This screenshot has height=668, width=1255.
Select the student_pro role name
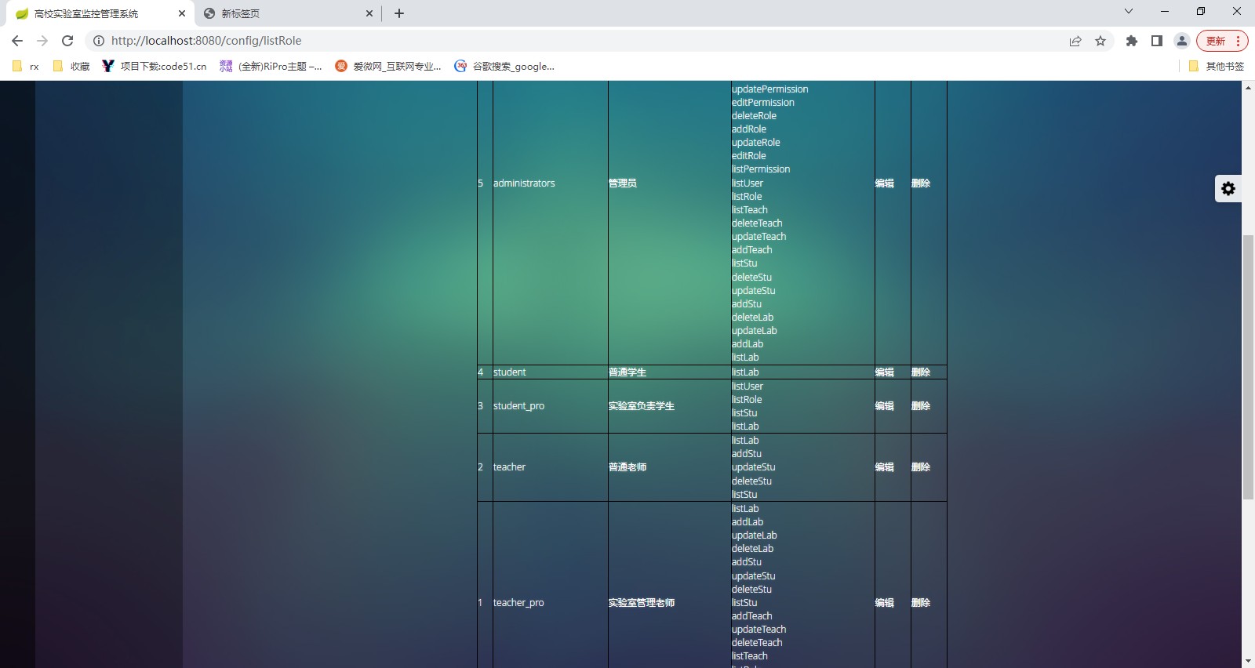point(518,406)
